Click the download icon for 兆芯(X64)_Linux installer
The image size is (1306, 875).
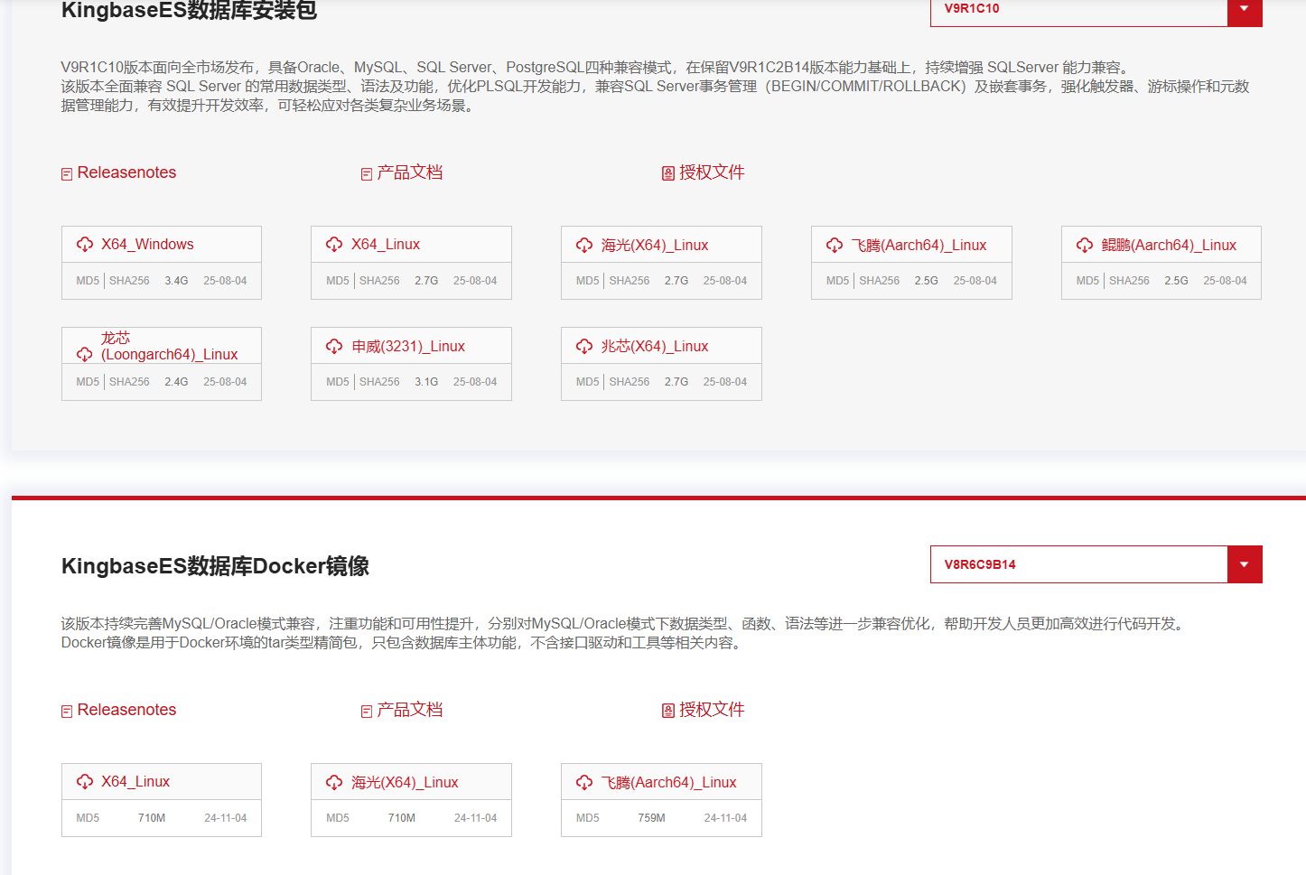pyautogui.click(x=585, y=345)
